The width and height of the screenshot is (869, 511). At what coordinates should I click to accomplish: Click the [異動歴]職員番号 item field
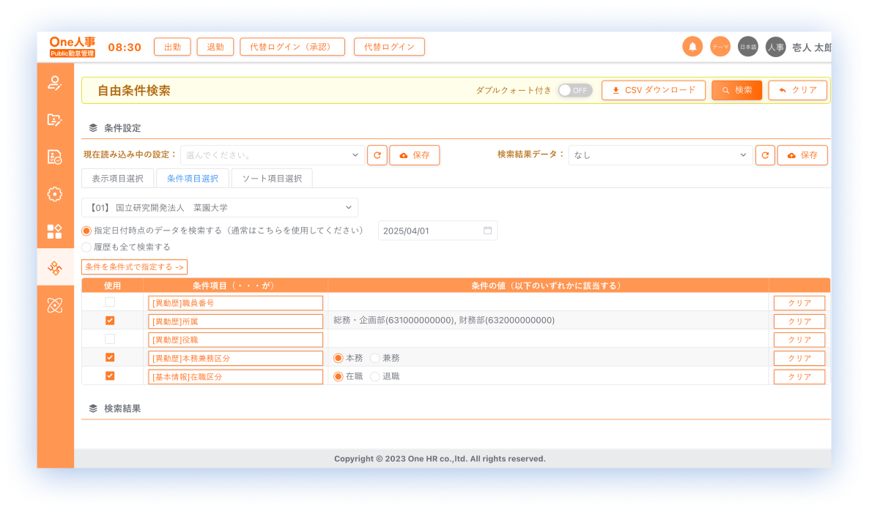pyautogui.click(x=235, y=303)
